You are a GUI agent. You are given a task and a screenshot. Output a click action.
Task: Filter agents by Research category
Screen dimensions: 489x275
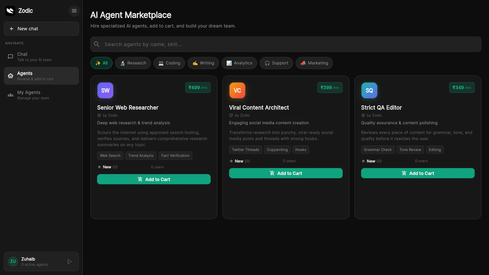pyautogui.click(x=133, y=63)
